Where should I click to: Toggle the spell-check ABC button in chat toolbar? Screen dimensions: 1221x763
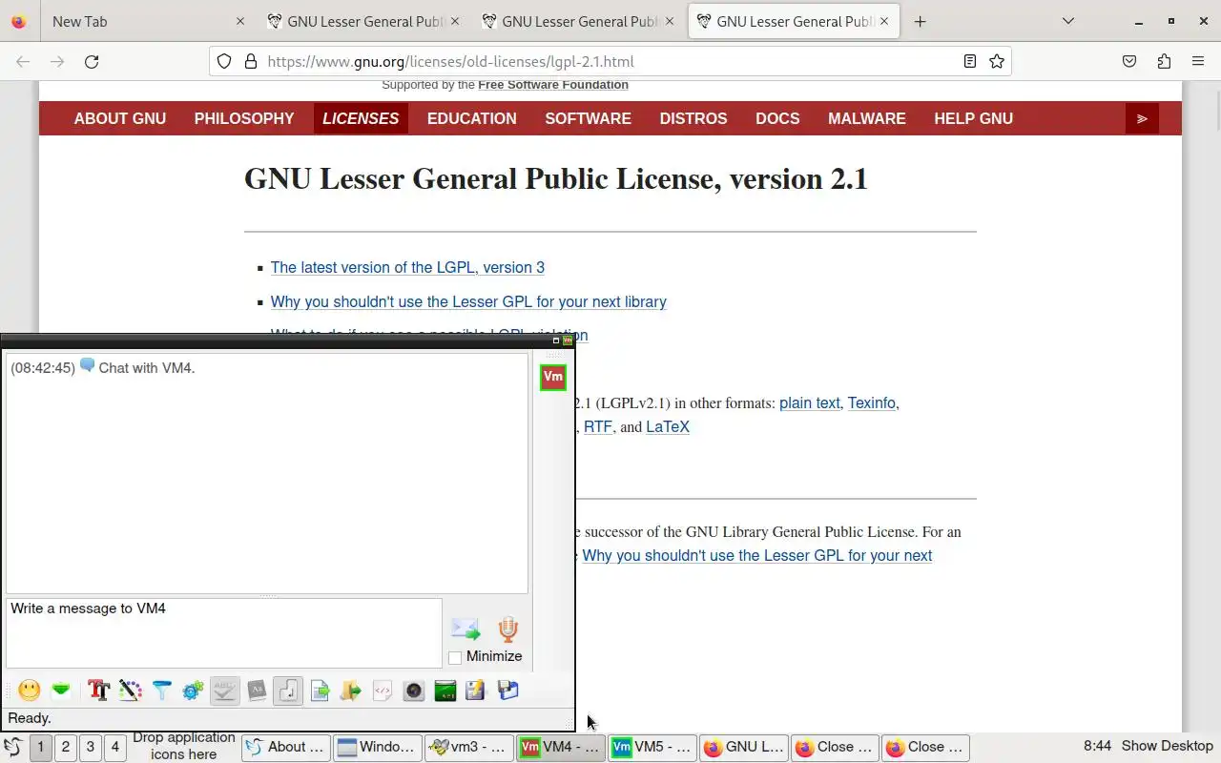click(224, 691)
